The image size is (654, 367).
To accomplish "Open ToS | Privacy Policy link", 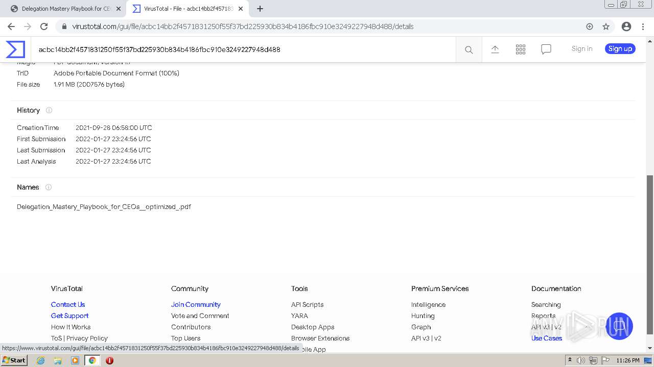I will (x=80, y=338).
